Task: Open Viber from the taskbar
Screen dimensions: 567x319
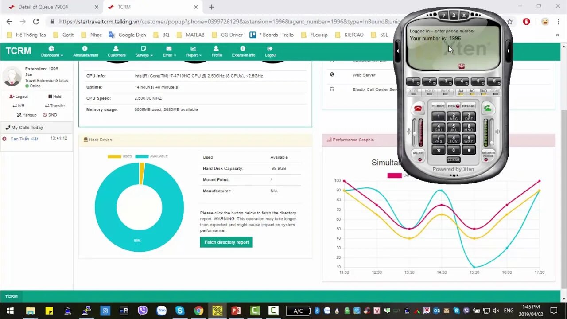Action: [x=143, y=311]
